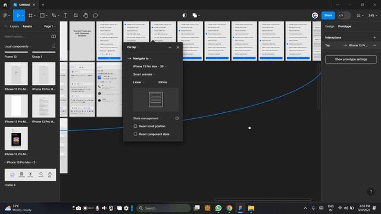Image resolution: width=381 pixels, height=214 pixels.
Task: Switch to the Layers tab
Action: (14, 26)
